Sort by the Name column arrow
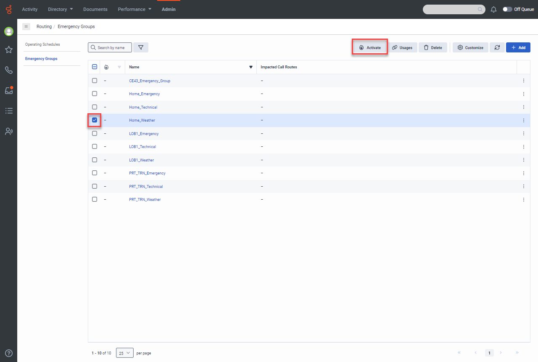The height and width of the screenshot is (362, 538). 251,67
